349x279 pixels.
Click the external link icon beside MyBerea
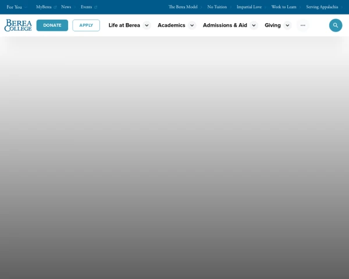click(x=55, y=8)
